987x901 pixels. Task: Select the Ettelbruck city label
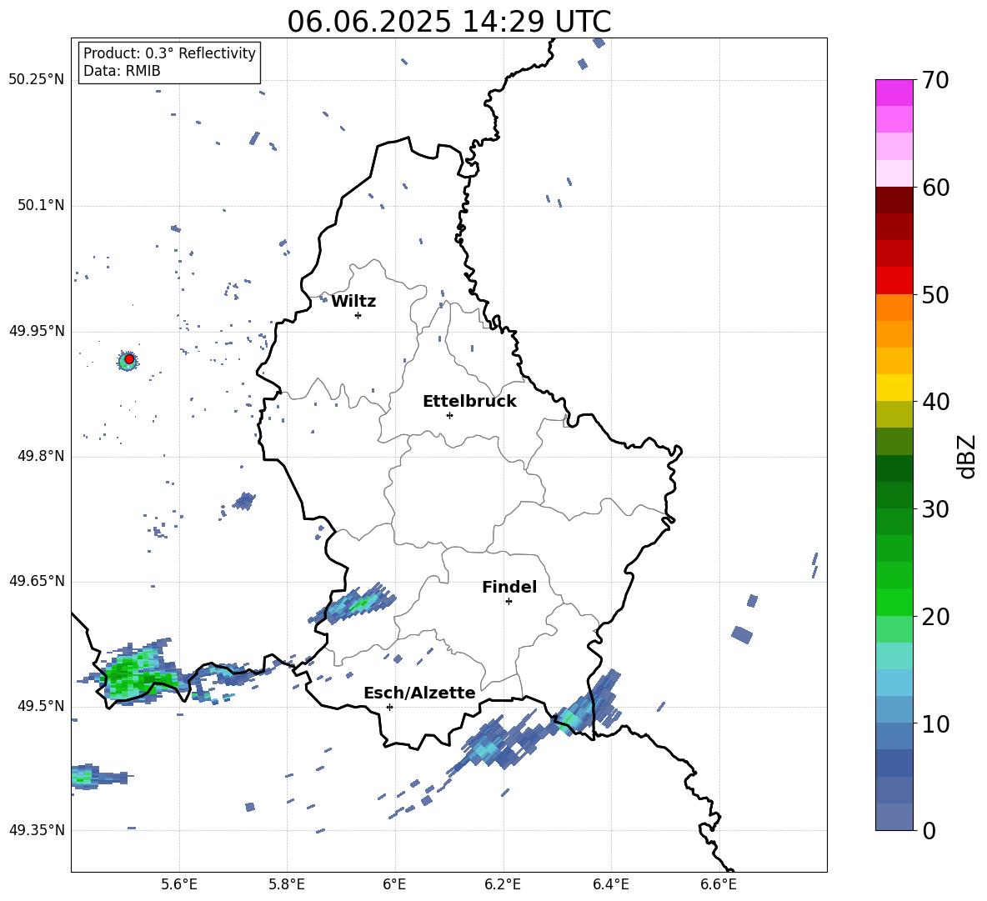pos(469,402)
